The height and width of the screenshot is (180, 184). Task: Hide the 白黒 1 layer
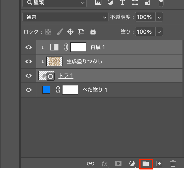pos(29,47)
